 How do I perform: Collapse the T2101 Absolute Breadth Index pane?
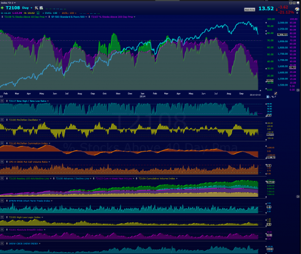[2, 229]
